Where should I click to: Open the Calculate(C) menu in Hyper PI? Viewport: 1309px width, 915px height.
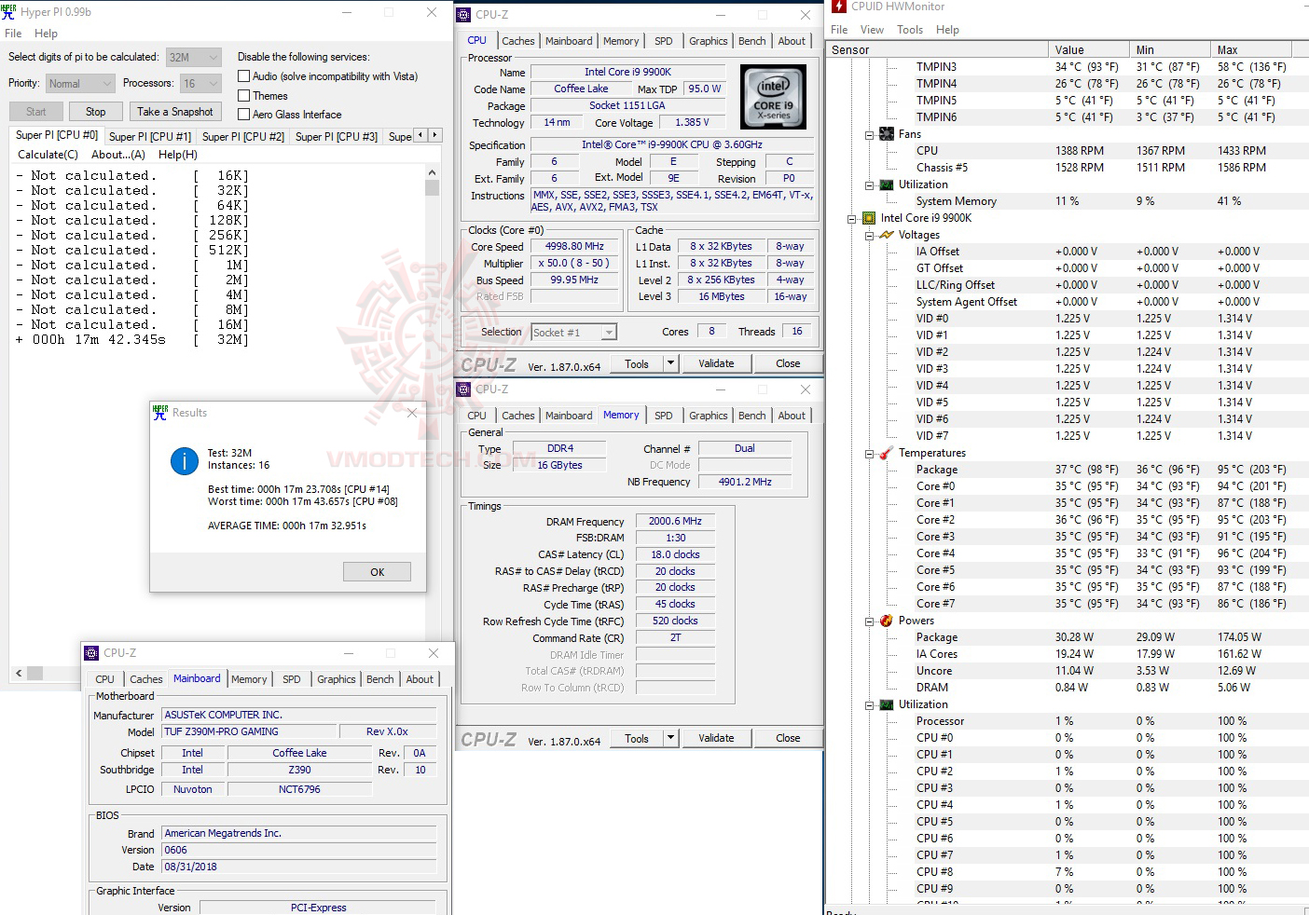48,154
